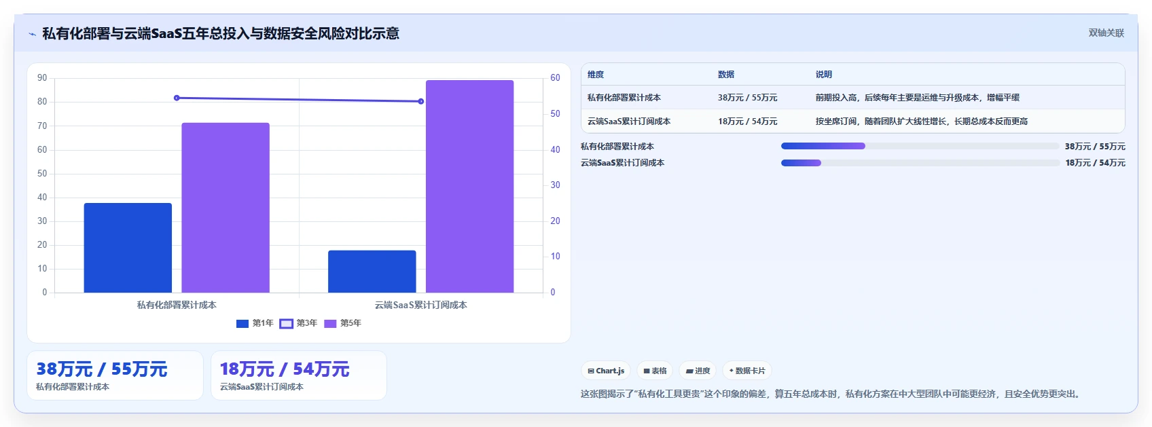The image size is (1152, 427).
Task: Open the 18万元 / 54万元 data card
Action: [299, 375]
